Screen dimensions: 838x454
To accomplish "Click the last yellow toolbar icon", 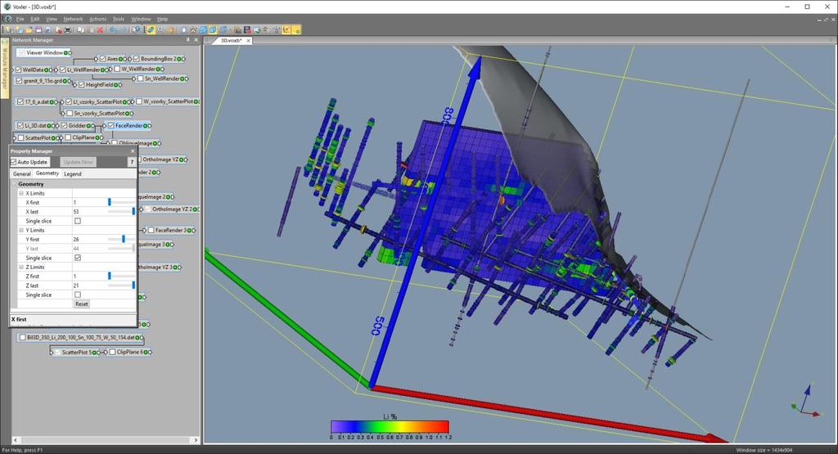I will (297, 30).
